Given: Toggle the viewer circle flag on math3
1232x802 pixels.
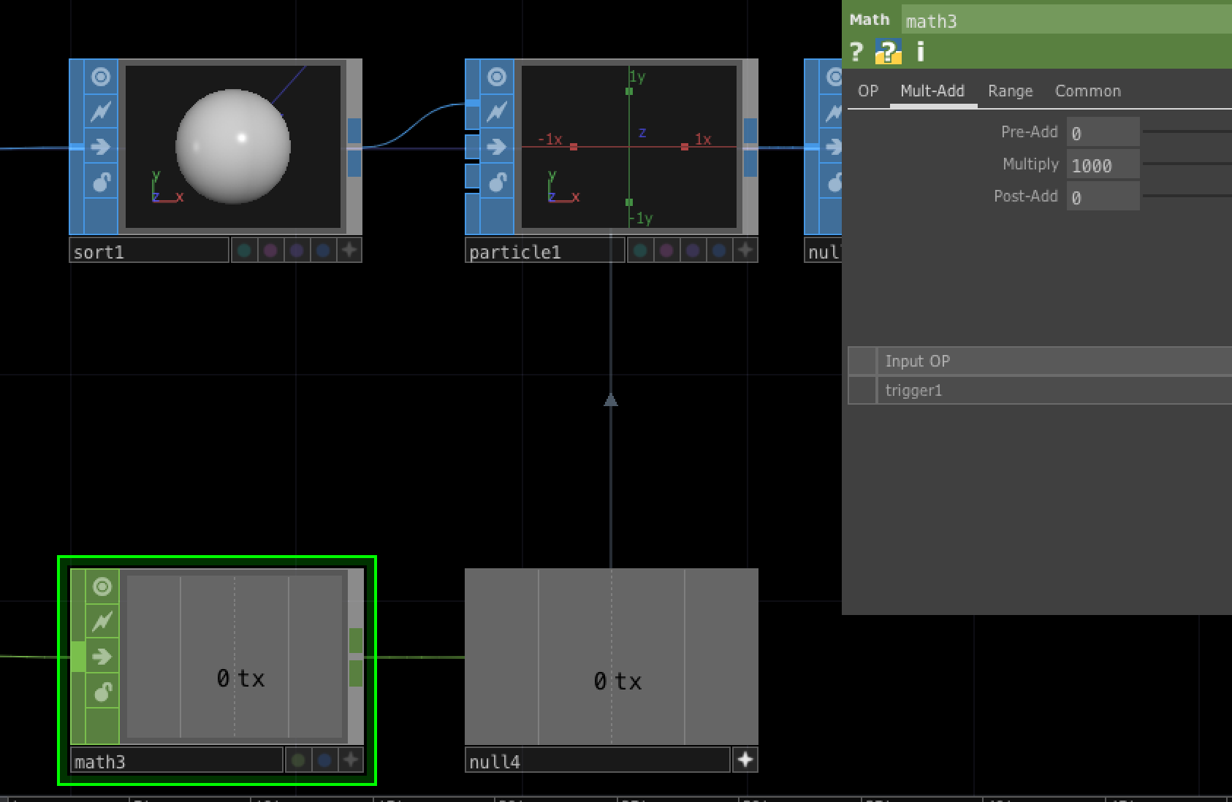Looking at the screenshot, I should point(102,587).
